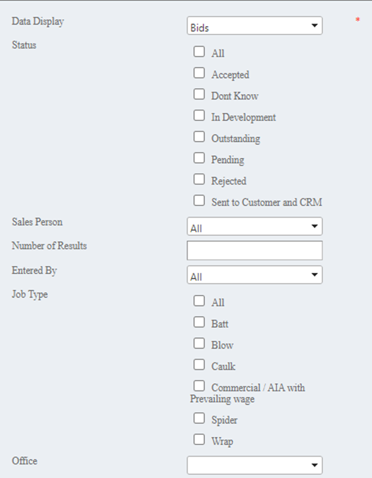Click the Number of Results field

tap(255, 250)
